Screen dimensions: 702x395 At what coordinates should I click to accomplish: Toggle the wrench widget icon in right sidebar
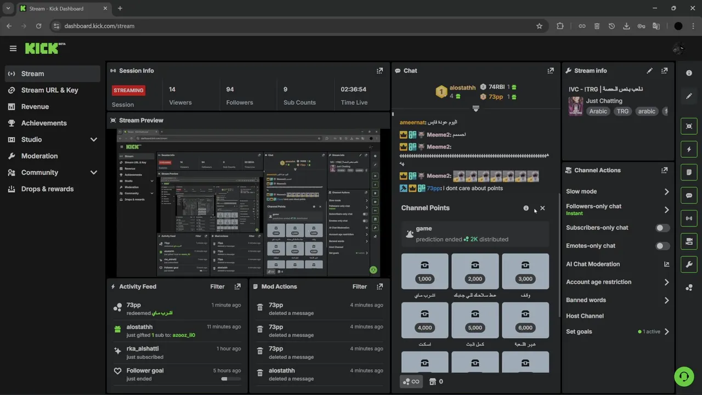(689, 264)
